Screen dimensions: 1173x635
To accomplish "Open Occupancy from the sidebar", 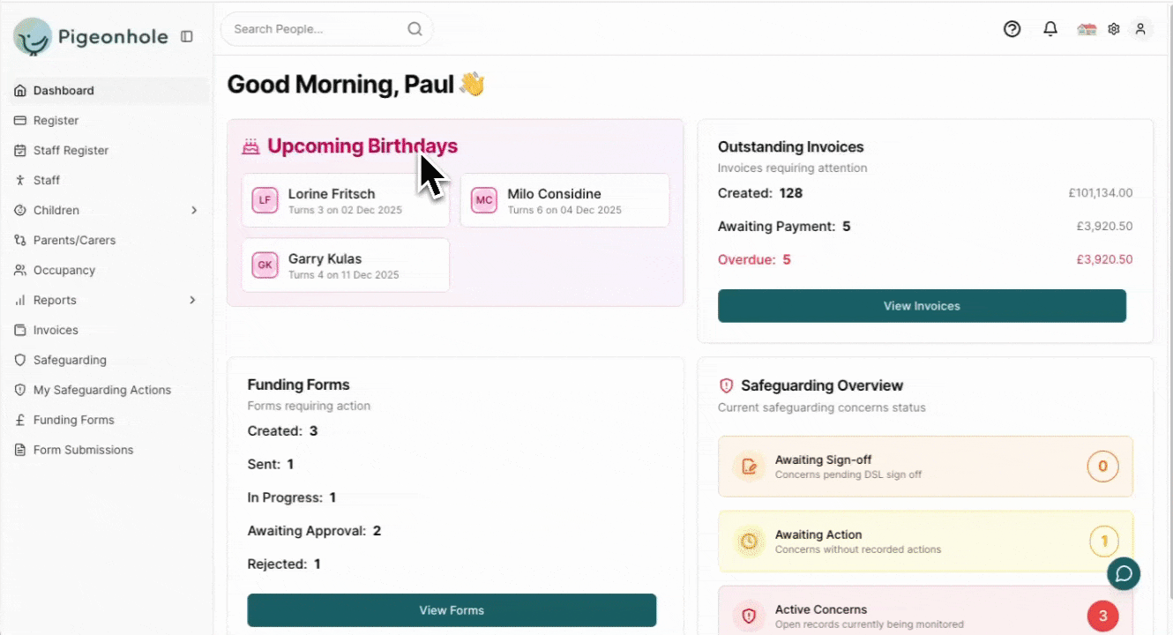I will click(64, 270).
